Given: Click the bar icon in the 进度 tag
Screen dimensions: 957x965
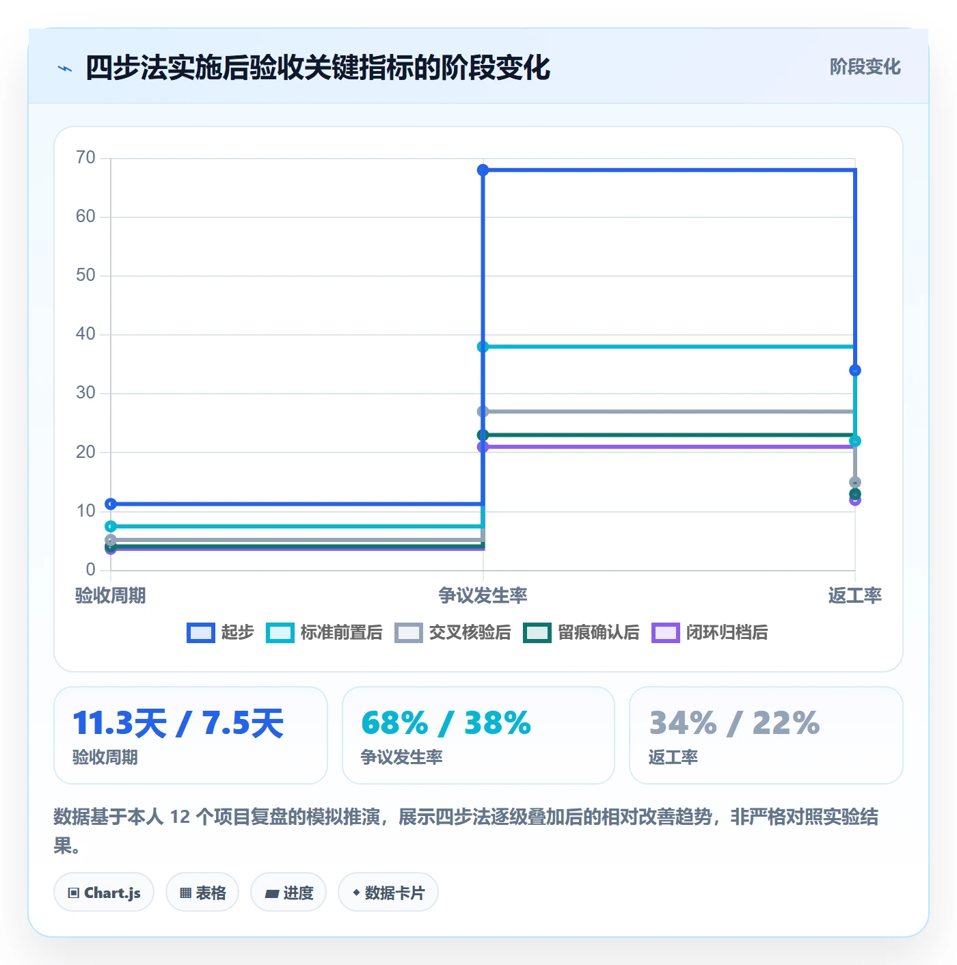Looking at the screenshot, I should [272, 893].
